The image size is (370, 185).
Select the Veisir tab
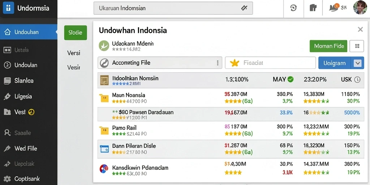(74, 68)
